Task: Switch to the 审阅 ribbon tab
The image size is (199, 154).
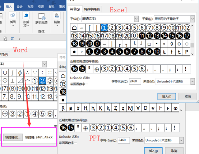Action: pyautogui.click(x=62, y=6)
